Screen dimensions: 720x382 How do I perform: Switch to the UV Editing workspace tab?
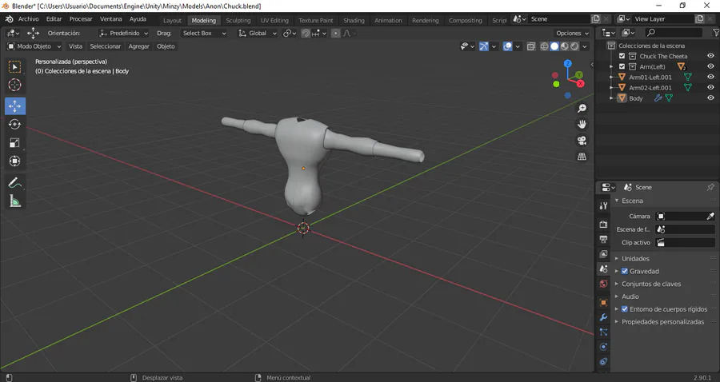[x=274, y=20]
